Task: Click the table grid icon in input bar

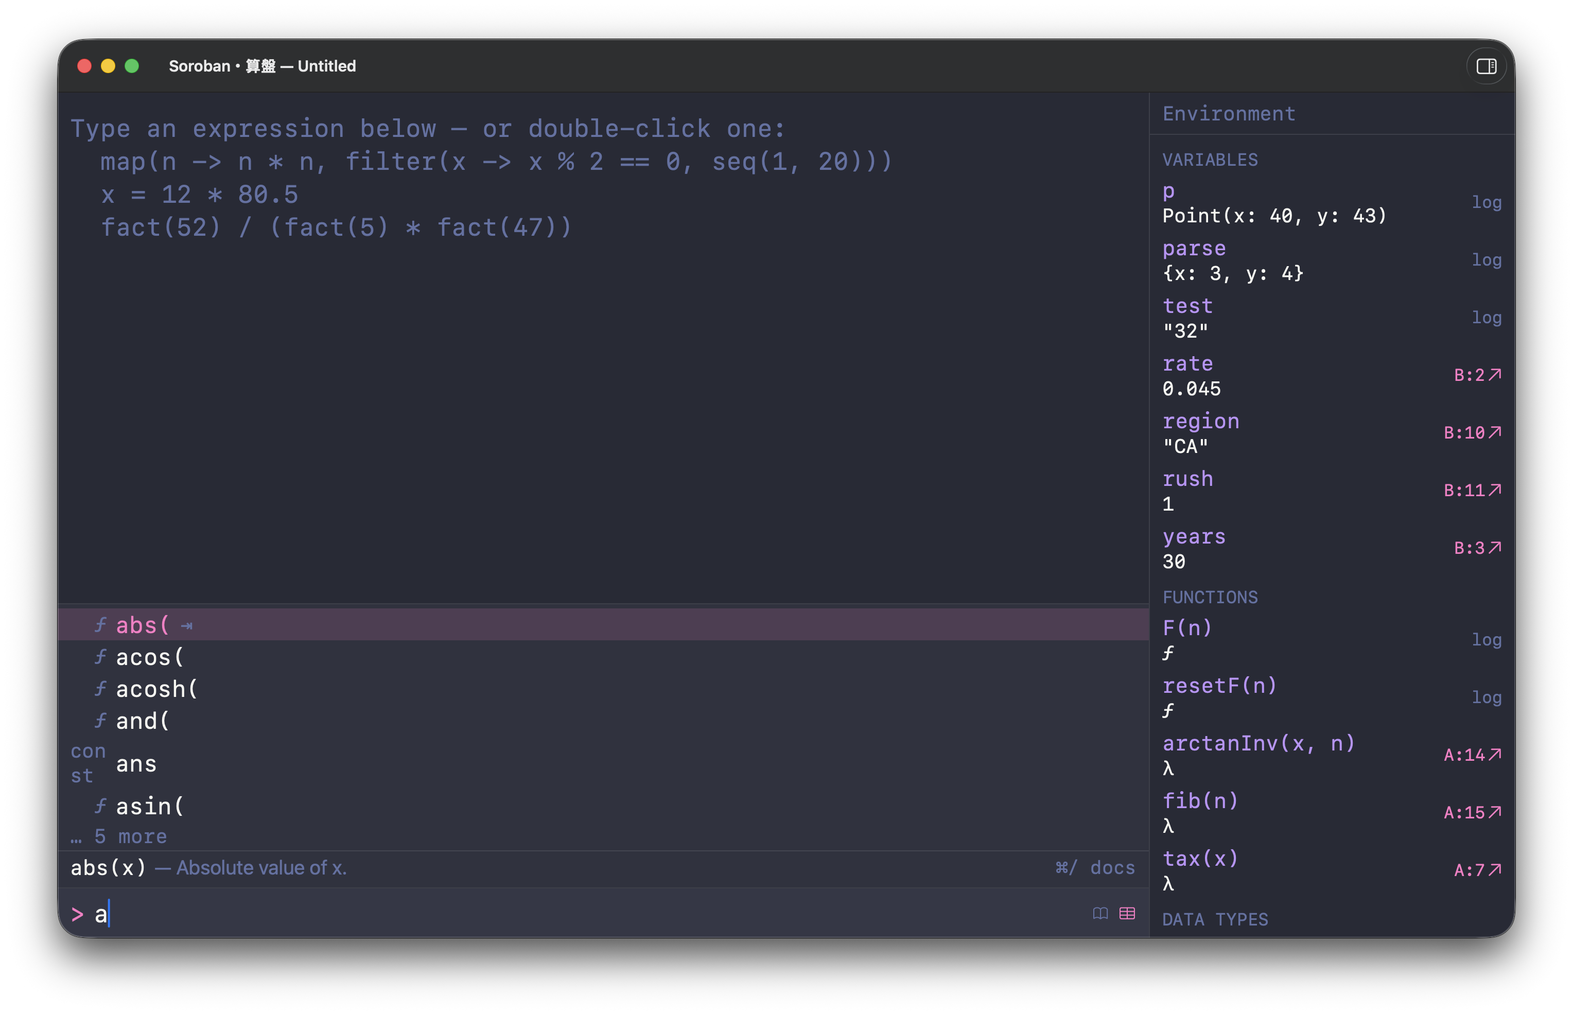Action: (1127, 913)
